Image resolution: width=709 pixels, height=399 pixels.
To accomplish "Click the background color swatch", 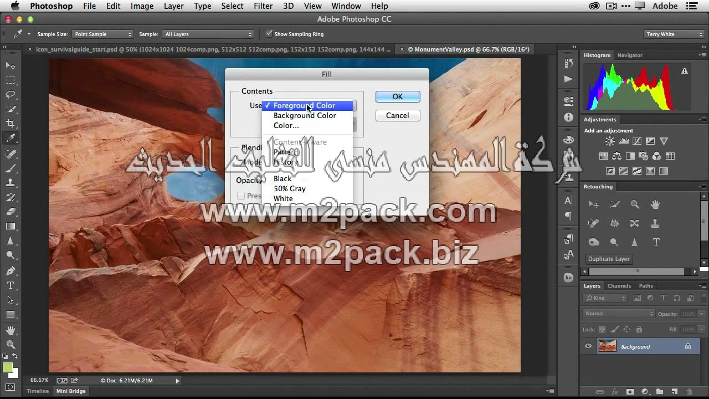I will (14, 374).
